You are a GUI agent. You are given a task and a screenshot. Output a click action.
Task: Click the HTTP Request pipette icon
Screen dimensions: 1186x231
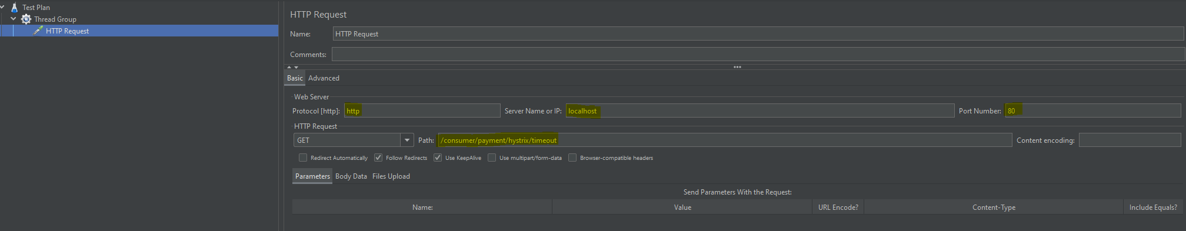(38, 31)
